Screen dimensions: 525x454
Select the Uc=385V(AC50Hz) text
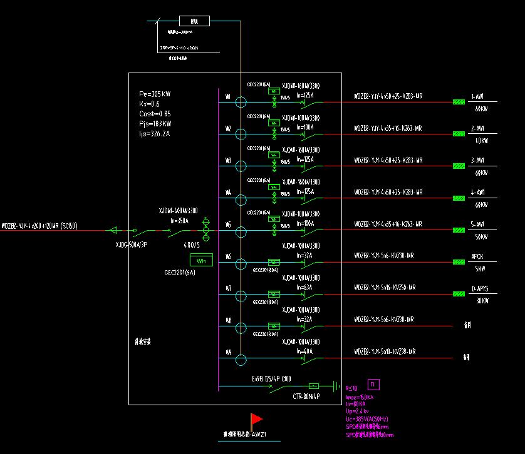tap(367, 419)
